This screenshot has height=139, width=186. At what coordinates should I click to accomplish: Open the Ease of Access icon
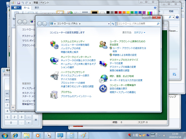(x=103, y=88)
